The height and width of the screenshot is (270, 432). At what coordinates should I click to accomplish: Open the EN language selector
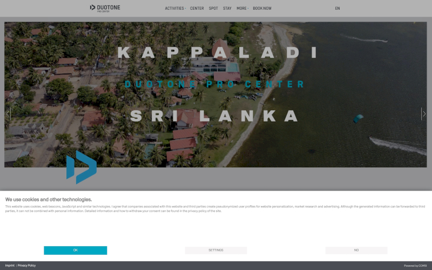[x=337, y=8]
